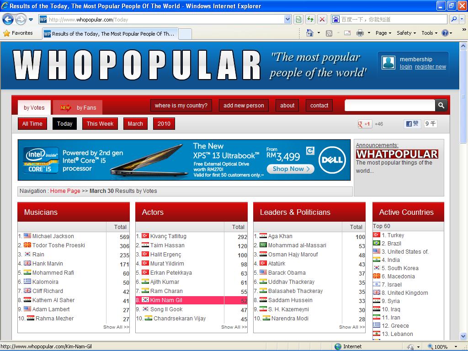Click inside the site search text field

[389, 106]
